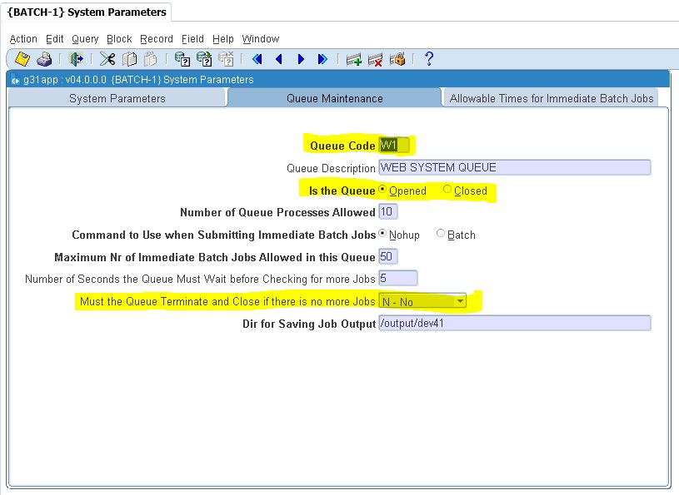Viewport: 679px width, 495px height.
Task: Click the Enter Query icon
Action: (182, 59)
